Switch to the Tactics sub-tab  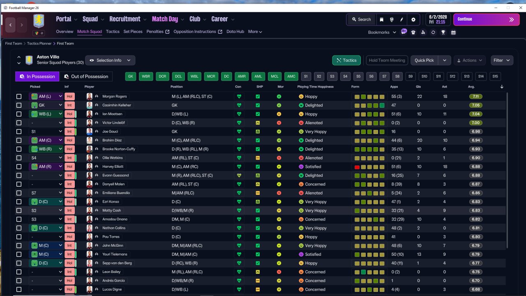click(113, 32)
